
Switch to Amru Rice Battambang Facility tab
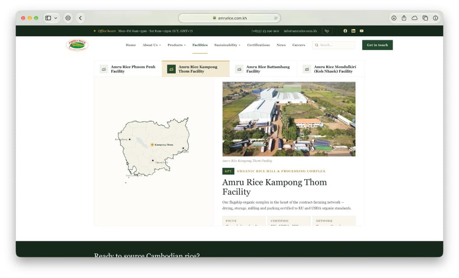(x=264, y=69)
